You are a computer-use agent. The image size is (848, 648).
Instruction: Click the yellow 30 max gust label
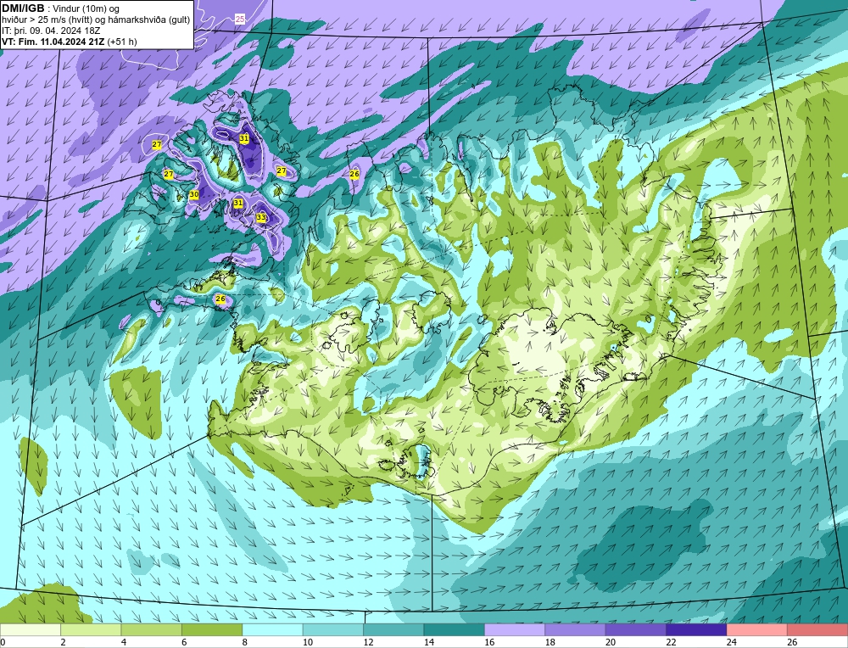tap(194, 194)
